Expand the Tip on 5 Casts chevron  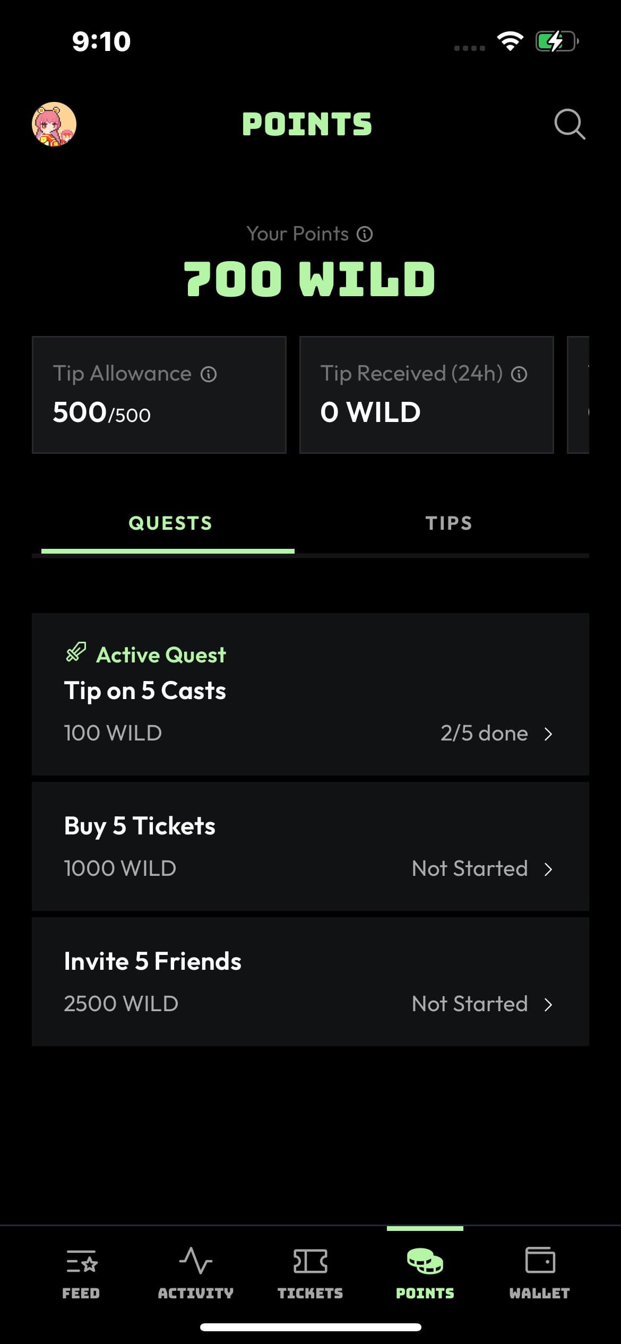click(x=548, y=734)
